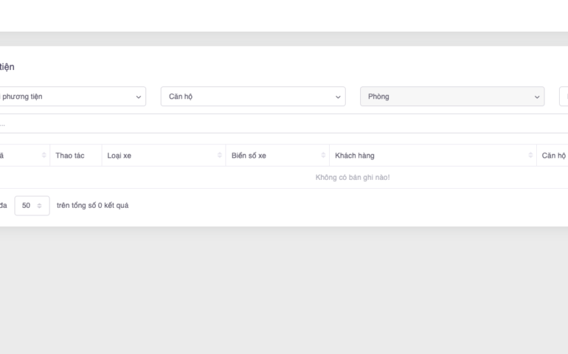The image size is (568, 354).
Task: Click the sort icon in Biển số xe column
Action: (324, 156)
